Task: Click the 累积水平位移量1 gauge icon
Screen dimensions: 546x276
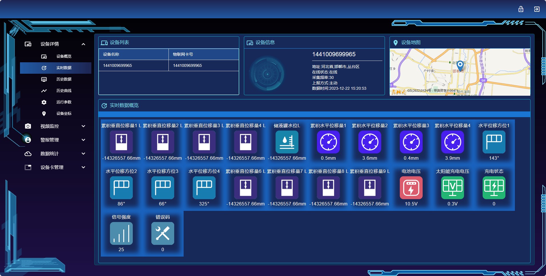Action: pyautogui.click(x=328, y=142)
